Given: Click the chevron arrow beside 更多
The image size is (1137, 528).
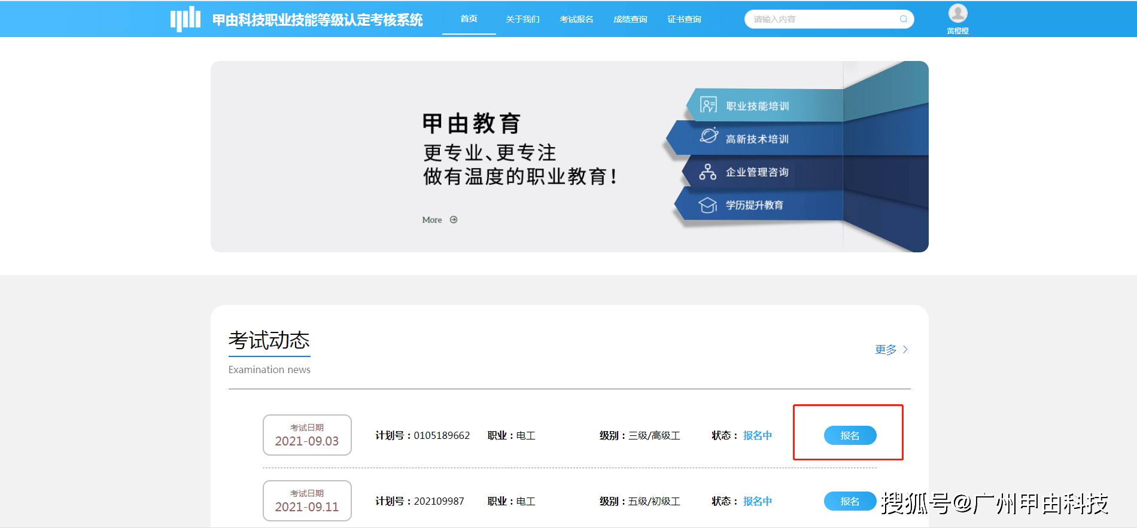Looking at the screenshot, I should [x=905, y=349].
